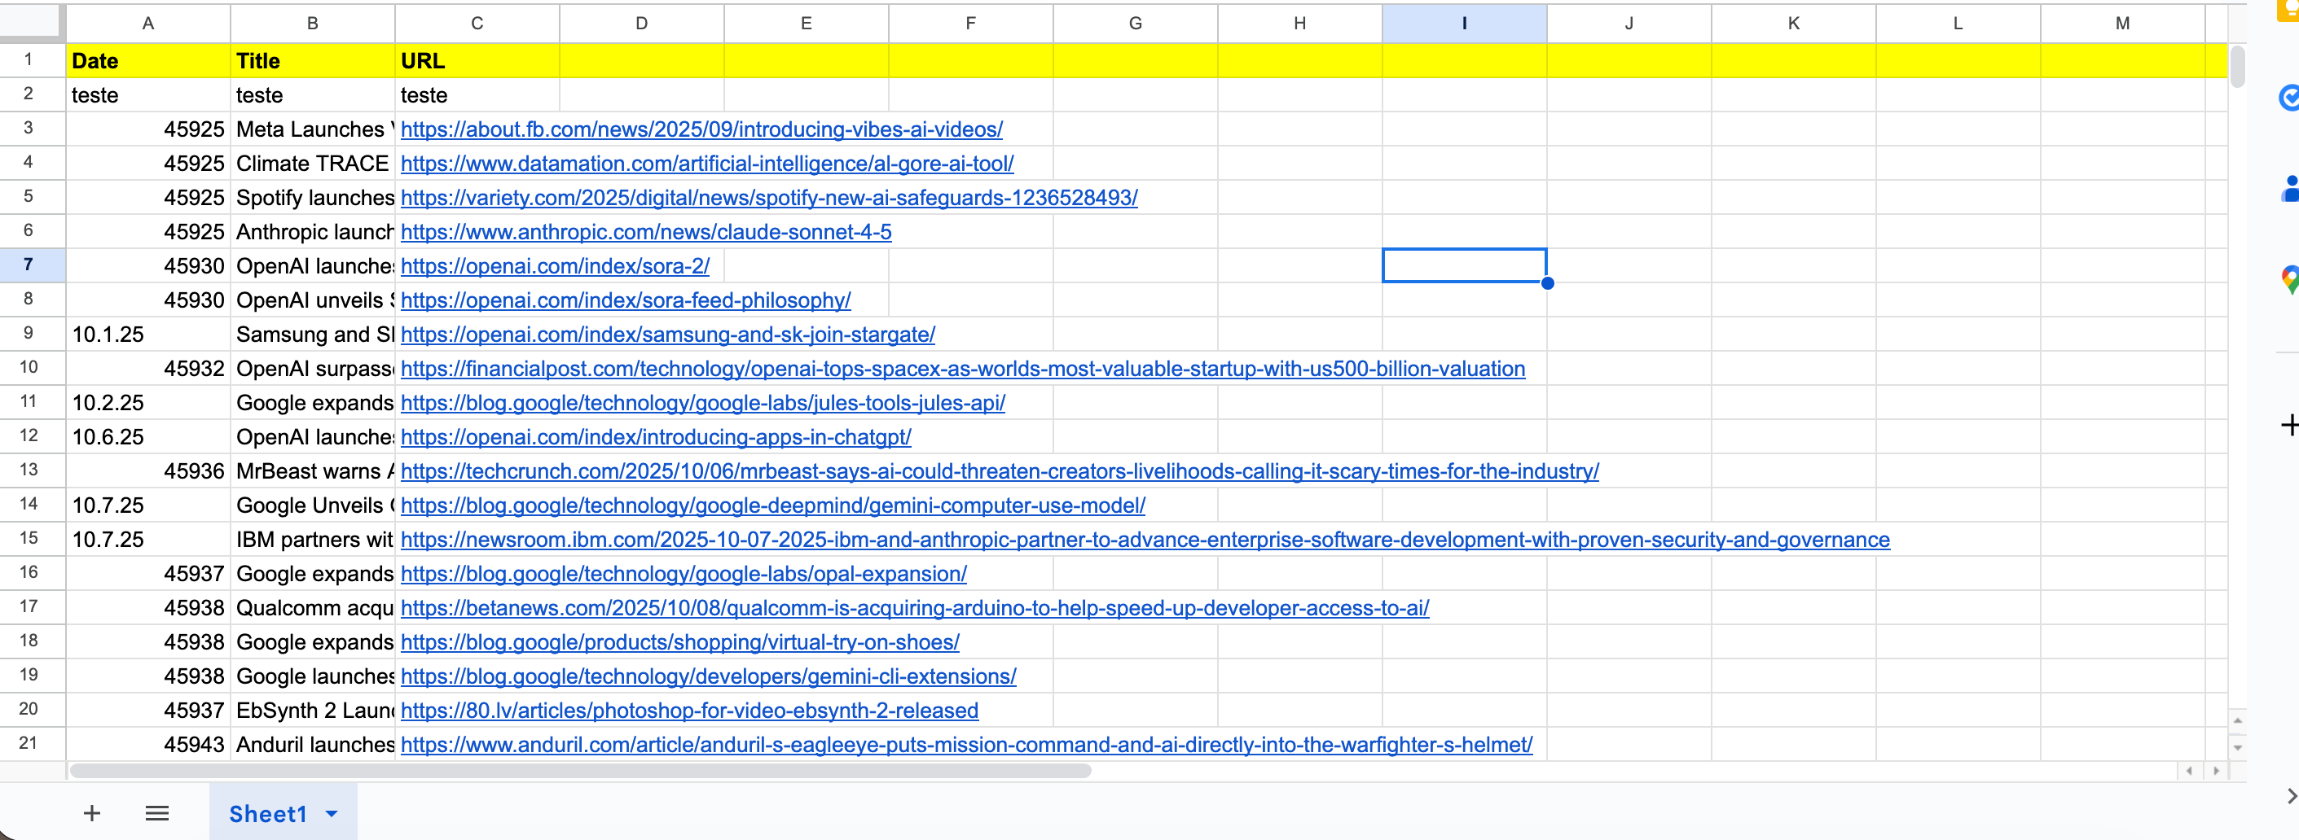Open the samsung-and-sk-join-stargate link
The image size is (2299, 840).
667,335
